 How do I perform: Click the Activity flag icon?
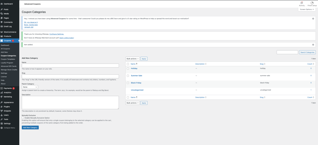coord(302,3)
